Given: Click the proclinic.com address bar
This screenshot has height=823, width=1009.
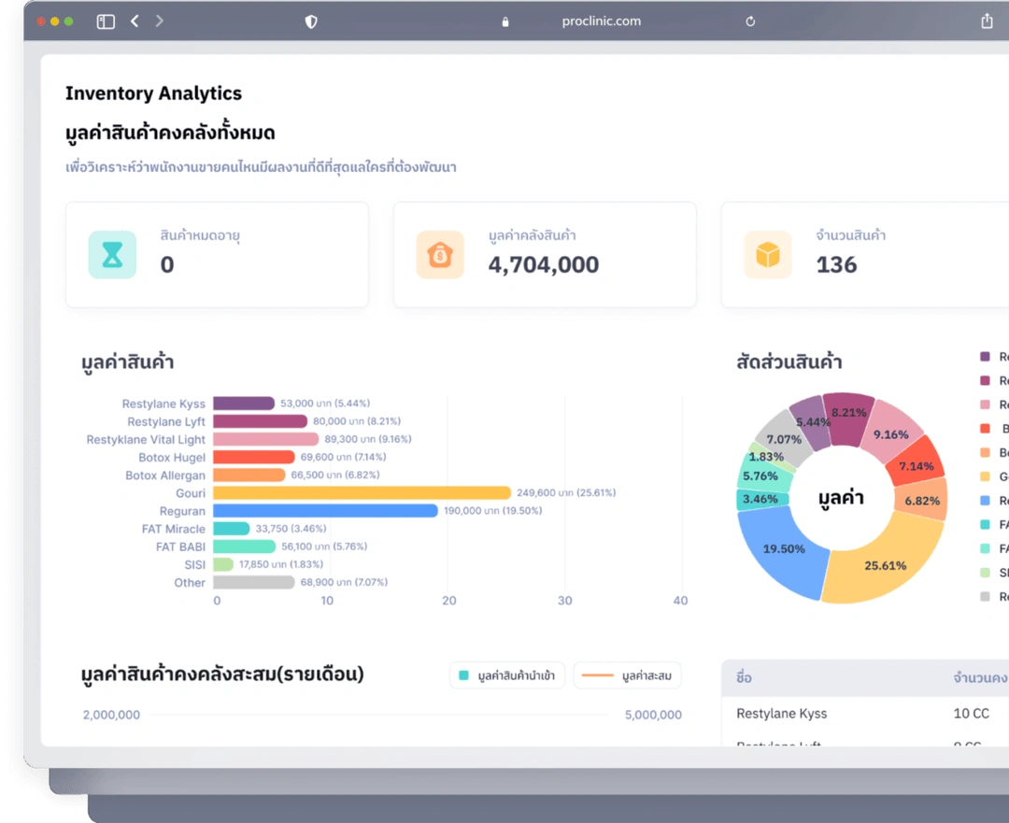Looking at the screenshot, I should (602, 21).
